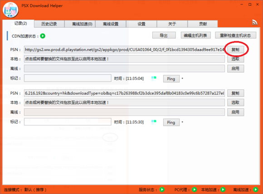The image size is (263, 194).
Task: Click the CDN加速状态 label
Action: 25,36
